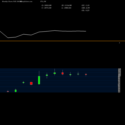Select the tallest green candlestick

click(39, 80)
